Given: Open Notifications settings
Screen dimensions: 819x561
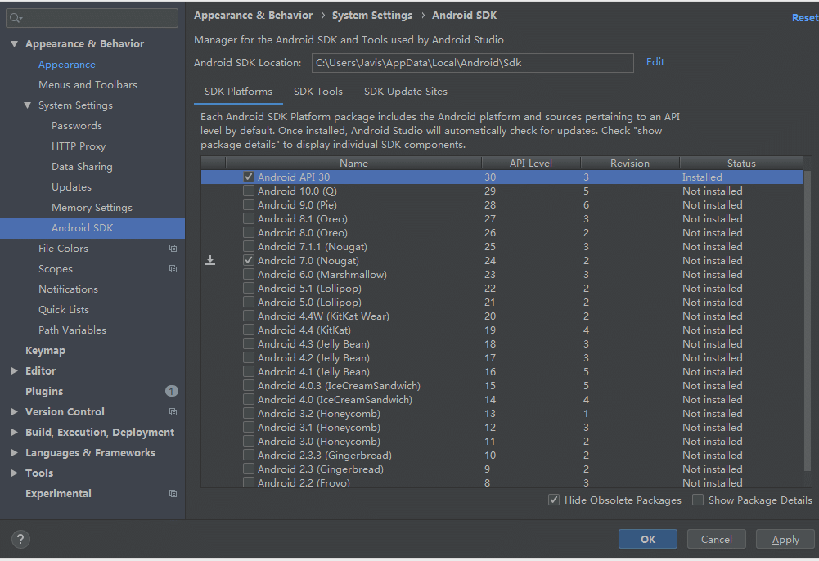Looking at the screenshot, I should click(x=68, y=289).
